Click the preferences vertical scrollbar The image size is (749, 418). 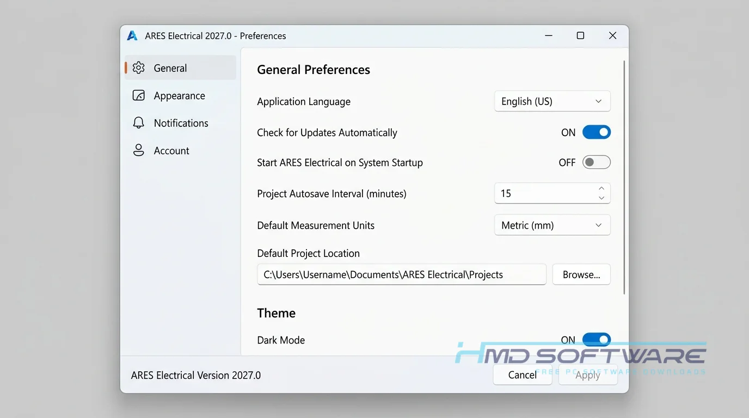coord(624,177)
